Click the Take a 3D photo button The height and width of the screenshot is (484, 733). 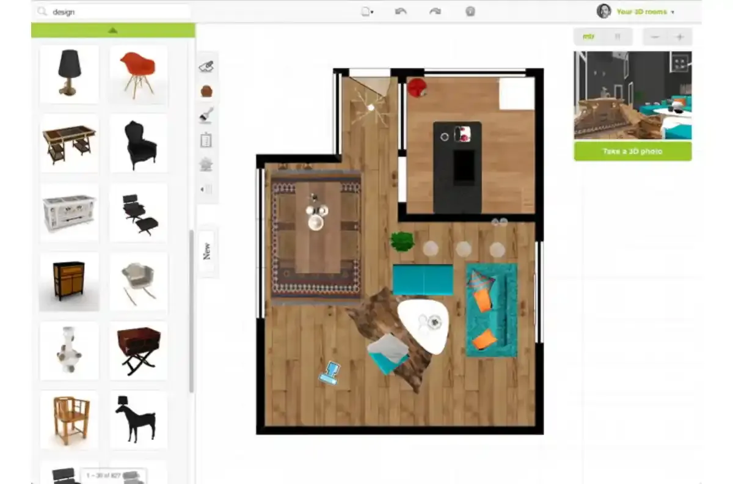click(x=633, y=151)
